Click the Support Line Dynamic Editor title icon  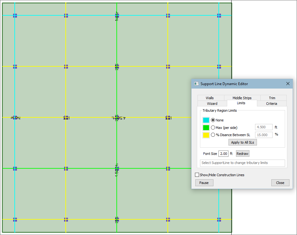coord(197,84)
